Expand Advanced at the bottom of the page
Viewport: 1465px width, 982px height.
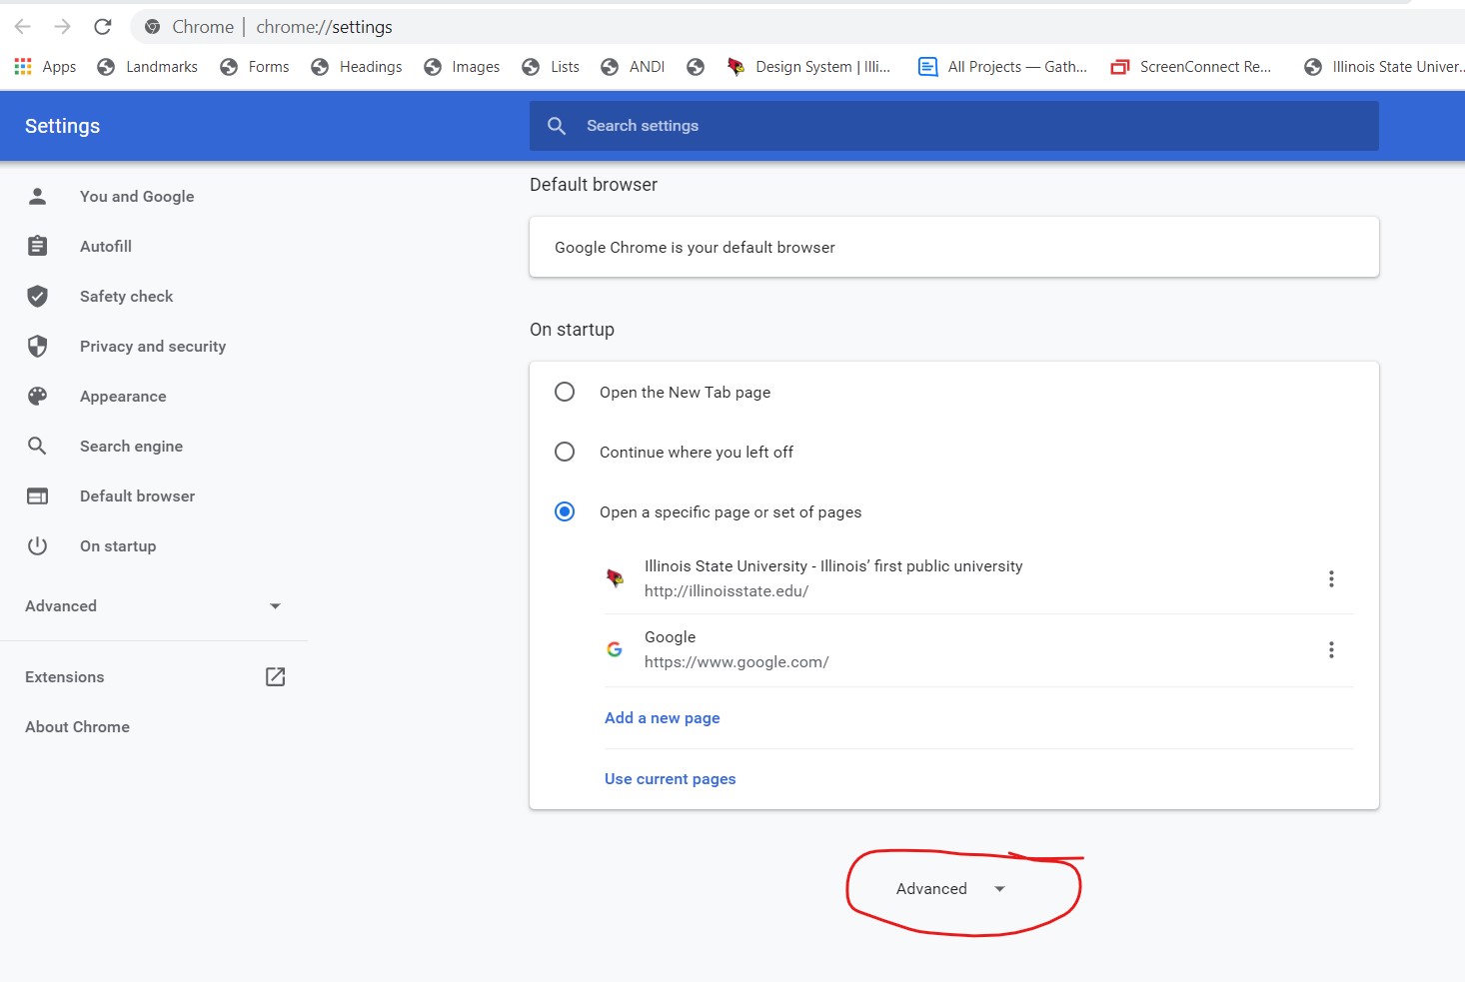click(950, 889)
